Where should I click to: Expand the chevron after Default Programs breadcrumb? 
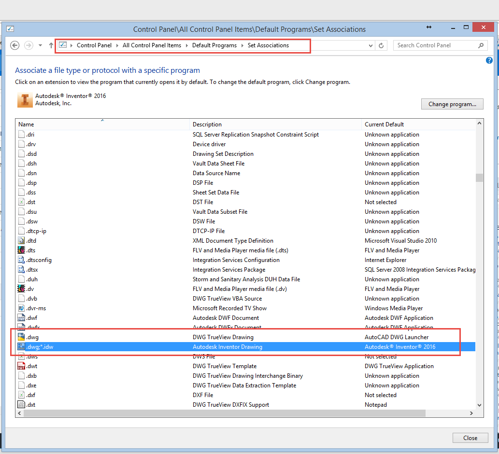pos(242,45)
